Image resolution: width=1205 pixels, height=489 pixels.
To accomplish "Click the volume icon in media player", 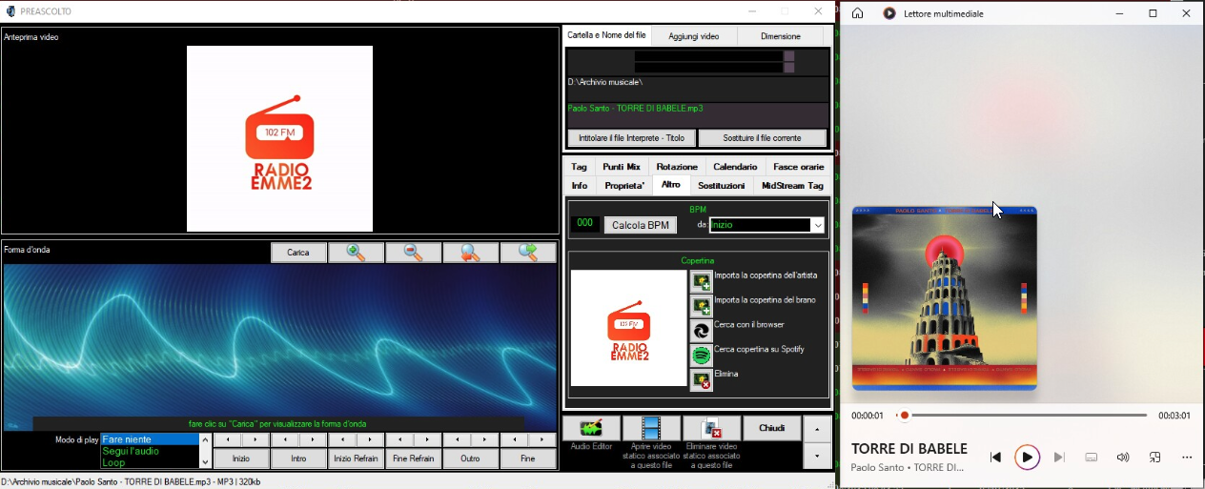I will coord(1123,458).
